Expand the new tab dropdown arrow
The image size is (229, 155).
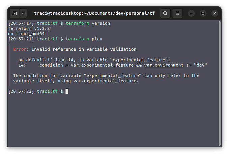pos(23,13)
